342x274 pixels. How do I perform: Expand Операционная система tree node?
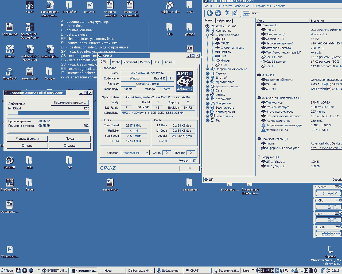(x=207, y=69)
